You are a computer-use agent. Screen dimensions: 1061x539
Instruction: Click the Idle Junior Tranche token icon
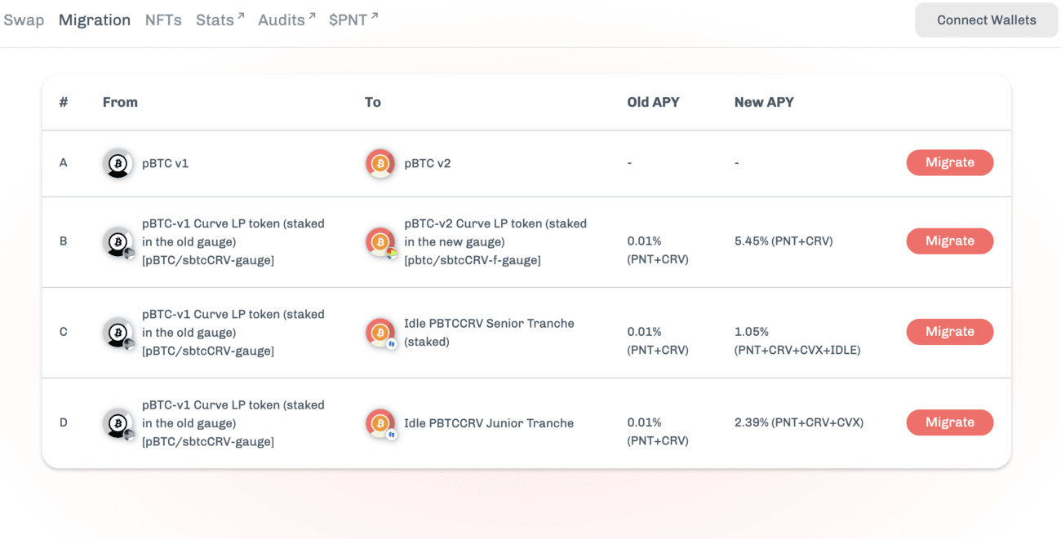pyautogui.click(x=380, y=423)
